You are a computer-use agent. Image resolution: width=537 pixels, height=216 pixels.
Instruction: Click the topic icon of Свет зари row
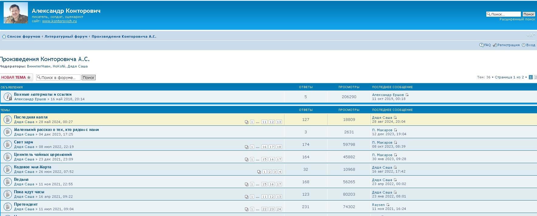pos(8,145)
